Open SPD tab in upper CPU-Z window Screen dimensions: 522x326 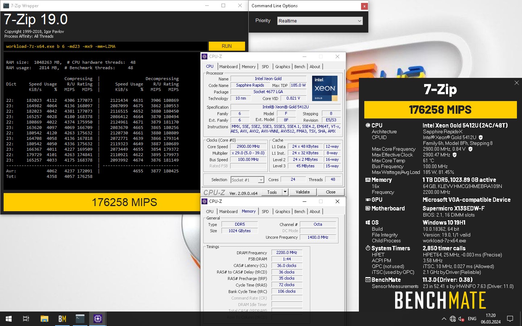coord(265,67)
